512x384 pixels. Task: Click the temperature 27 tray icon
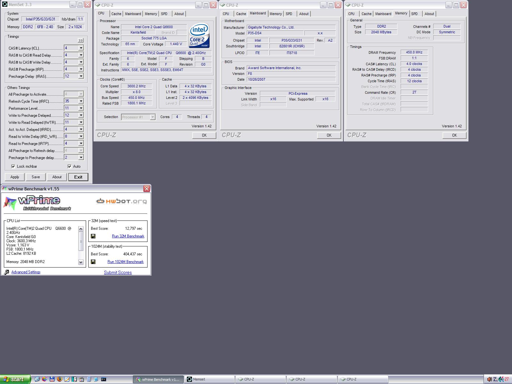(x=507, y=379)
